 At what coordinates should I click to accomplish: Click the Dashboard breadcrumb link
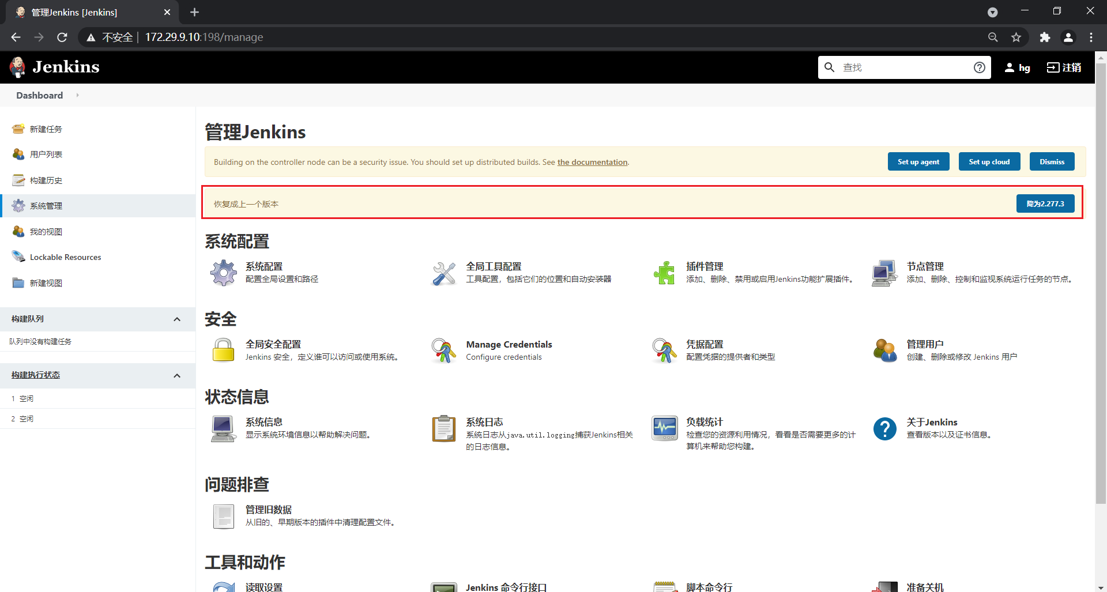(x=39, y=95)
